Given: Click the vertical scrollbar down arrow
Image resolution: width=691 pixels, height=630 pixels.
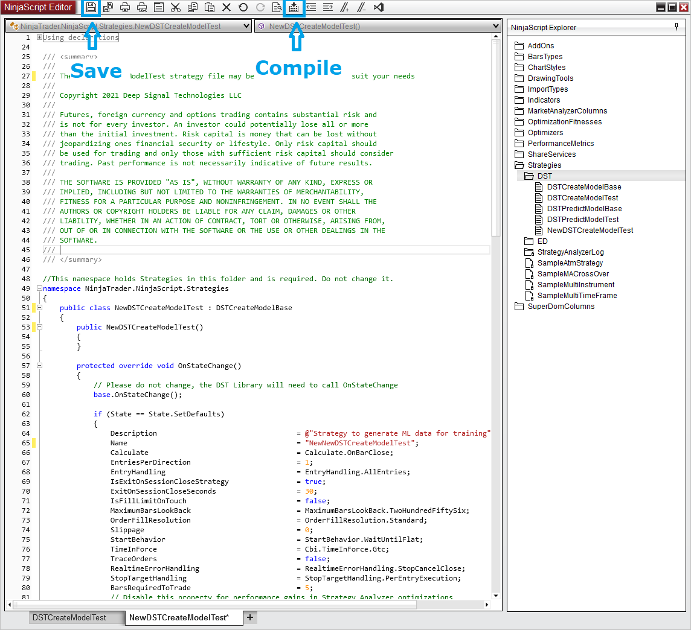Looking at the screenshot, I should (x=496, y=596).
